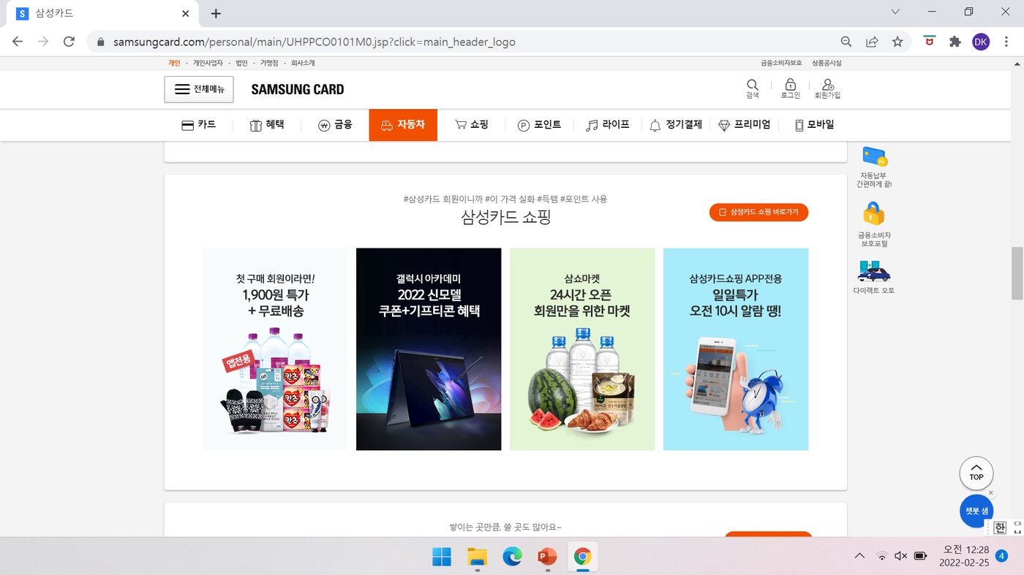Open the red shield extension icon

click(930, 42)
